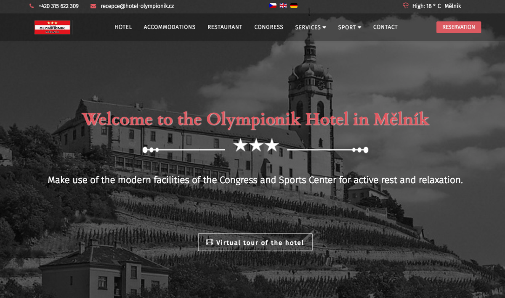Viewport: 505px width, 298px height.
Task: Click the Hotel Olympionik logo
Action: (52, 27)
